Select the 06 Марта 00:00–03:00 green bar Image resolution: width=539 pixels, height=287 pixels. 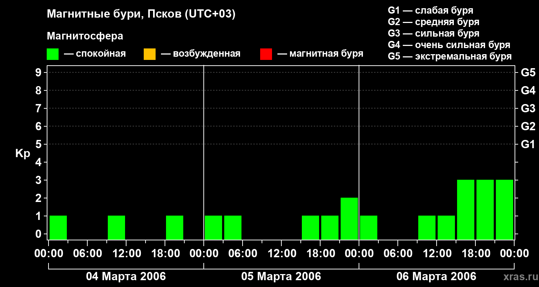(x=369, y=227)
